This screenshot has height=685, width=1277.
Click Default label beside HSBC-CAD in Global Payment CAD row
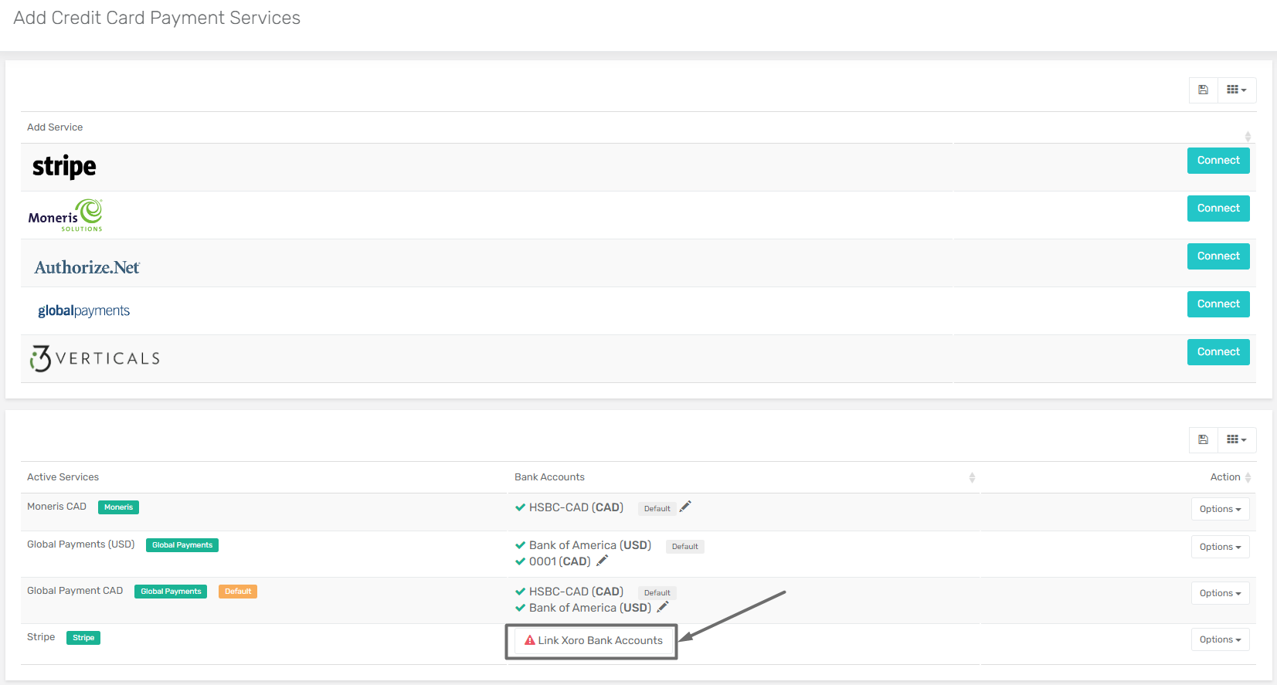point(657,592)
